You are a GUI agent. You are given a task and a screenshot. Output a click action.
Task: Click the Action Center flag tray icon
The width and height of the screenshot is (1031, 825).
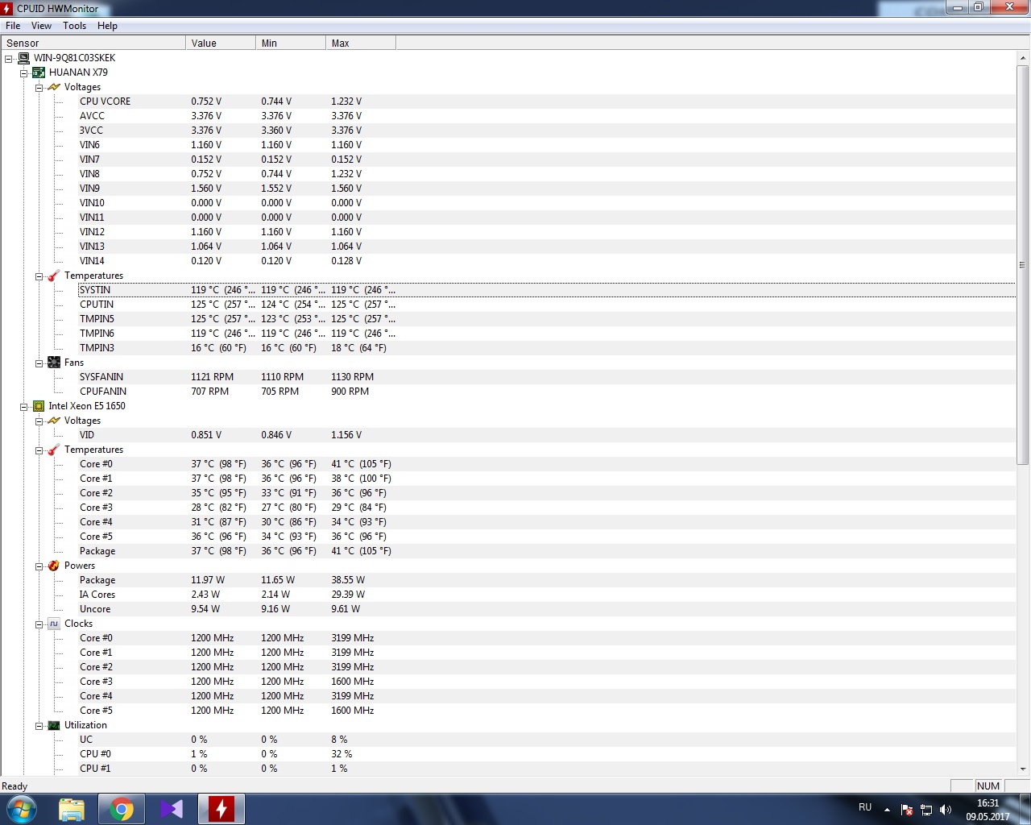click(907, 810)
